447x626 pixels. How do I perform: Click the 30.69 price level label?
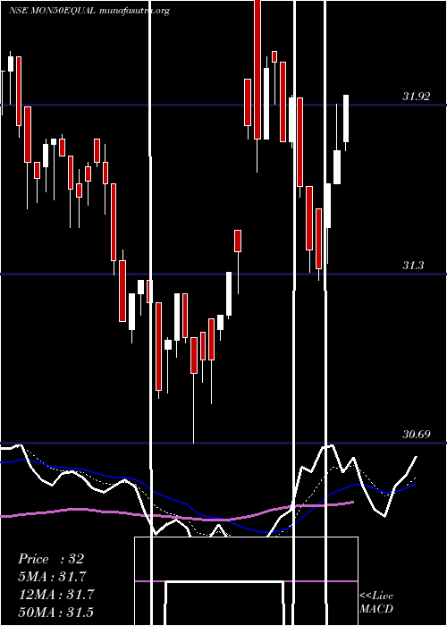click(417, 435)
